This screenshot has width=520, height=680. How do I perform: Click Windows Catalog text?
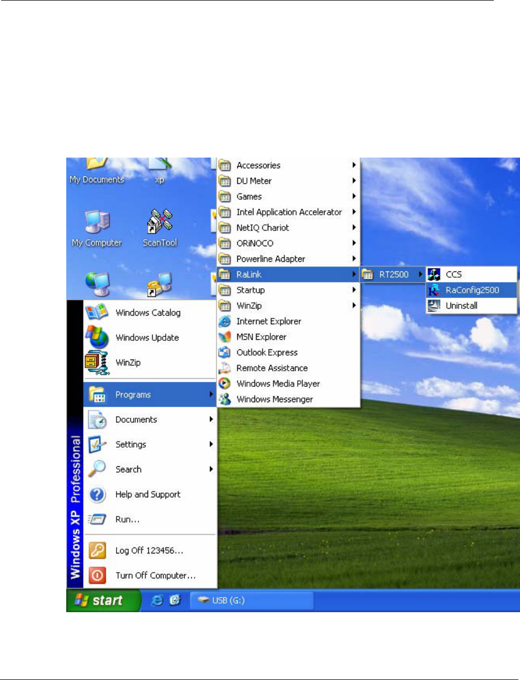pyautogui.click(x=148, y=312)
